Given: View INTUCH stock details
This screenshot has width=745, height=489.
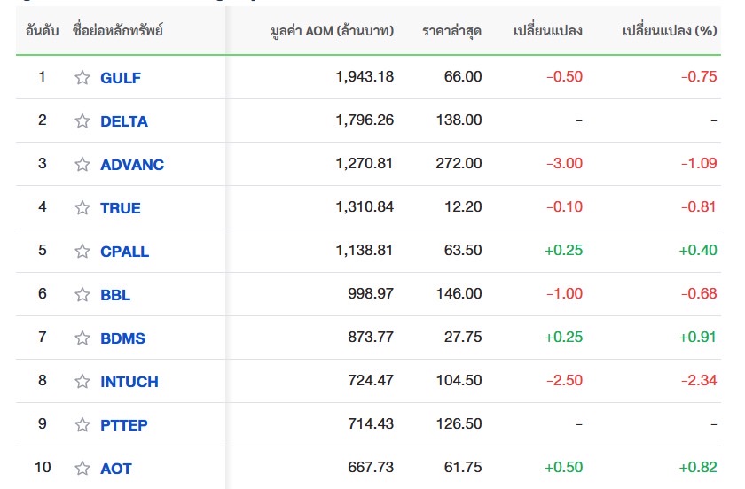Looking at the screenshot, I should click(x=129, y=382).
